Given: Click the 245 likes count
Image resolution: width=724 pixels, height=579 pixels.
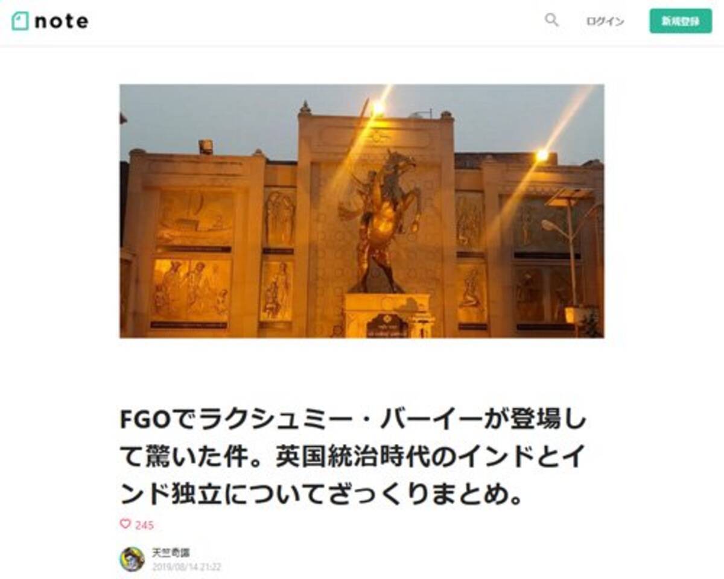Looking at the screenshot, I should pos(144,525).
